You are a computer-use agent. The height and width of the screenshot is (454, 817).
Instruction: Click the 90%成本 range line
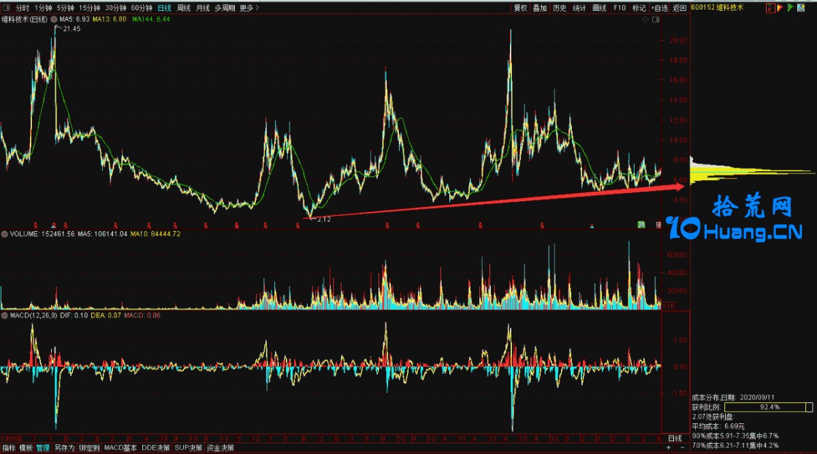[x=735, y=436]
